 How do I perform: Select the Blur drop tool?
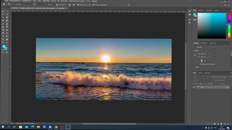[x=7, y=30]
